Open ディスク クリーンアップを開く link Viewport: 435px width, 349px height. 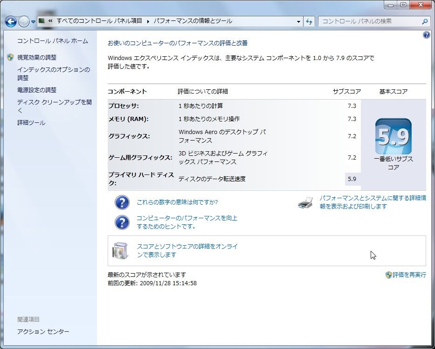tap(55, 107)
